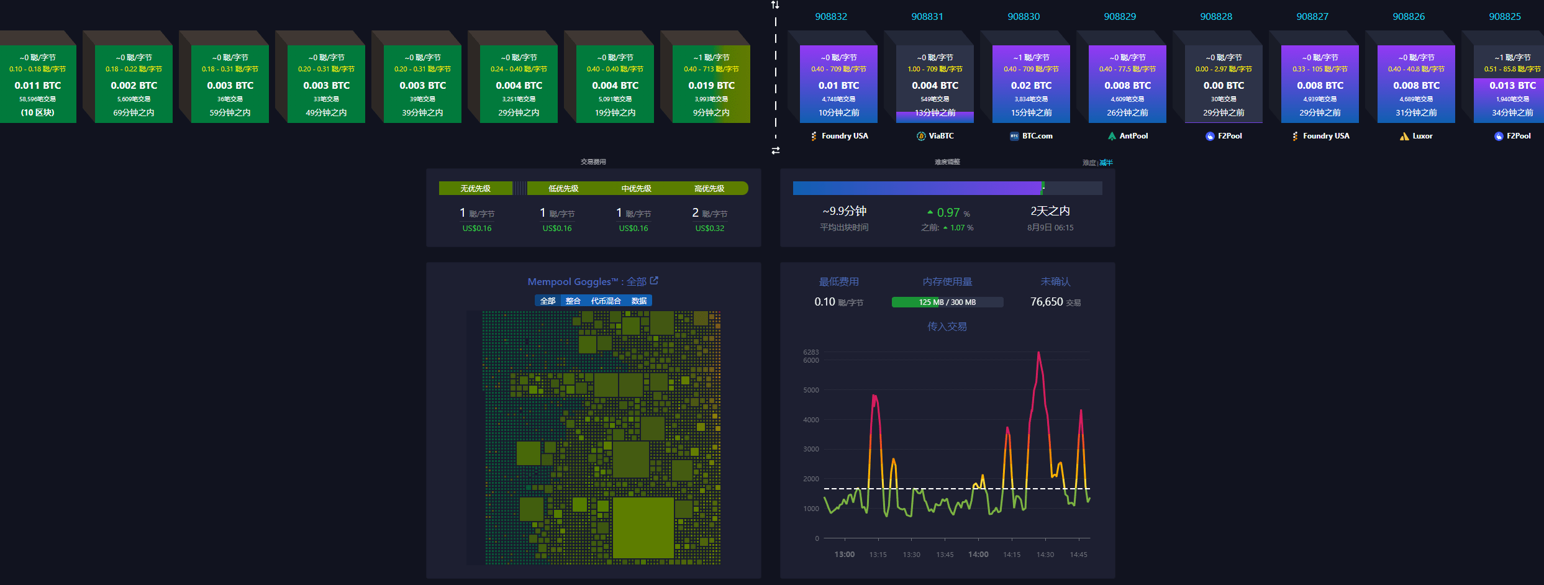1544x585 pixels.
Task: Open the pending block arriving in 49分钟之内
Action: (326, 84)
